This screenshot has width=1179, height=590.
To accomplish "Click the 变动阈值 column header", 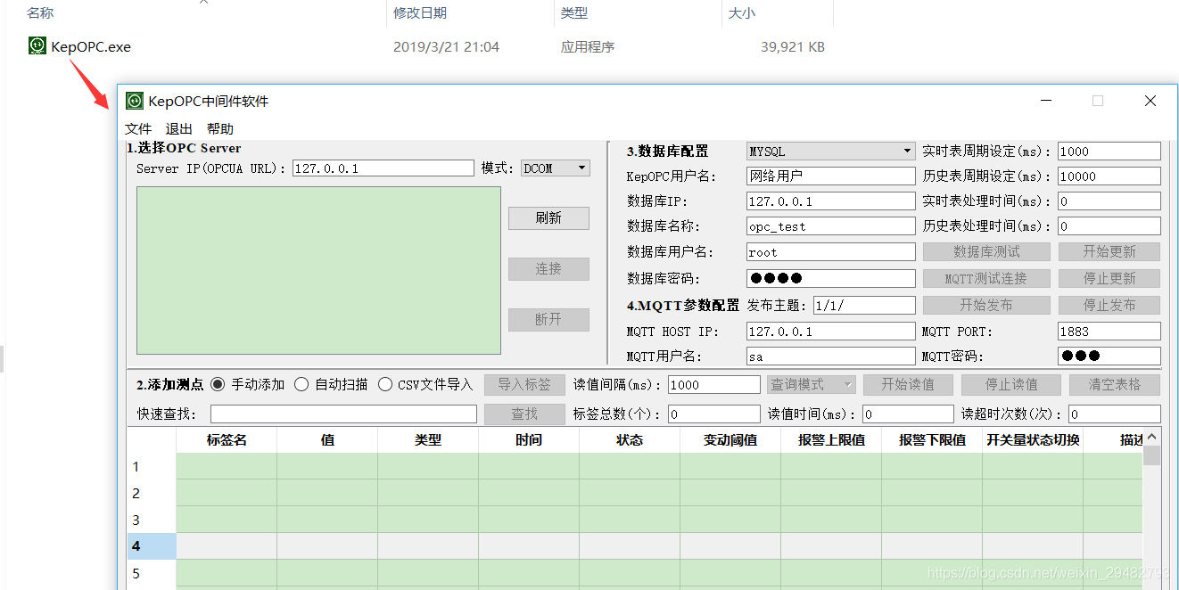I will 730,439.
